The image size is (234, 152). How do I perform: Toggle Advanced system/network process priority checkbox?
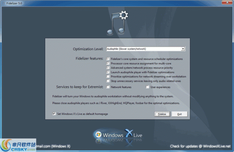click(108, 68)
